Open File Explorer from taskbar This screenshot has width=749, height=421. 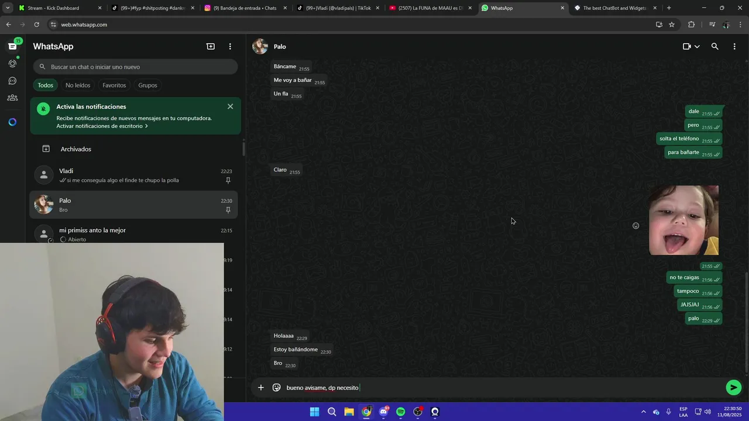(x=349, y=412)
